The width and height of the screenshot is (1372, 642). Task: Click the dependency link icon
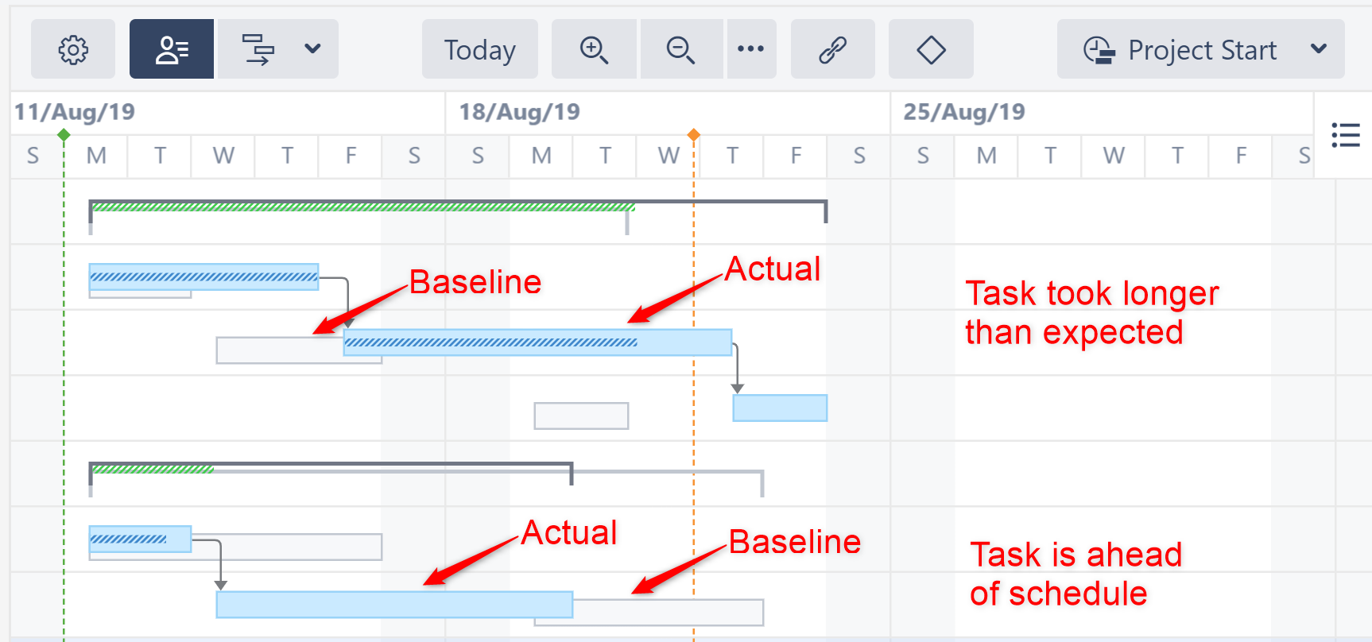(832, 50)
